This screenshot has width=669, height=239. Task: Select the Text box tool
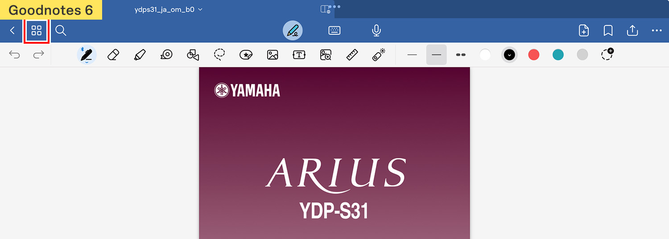click(299, 55)
